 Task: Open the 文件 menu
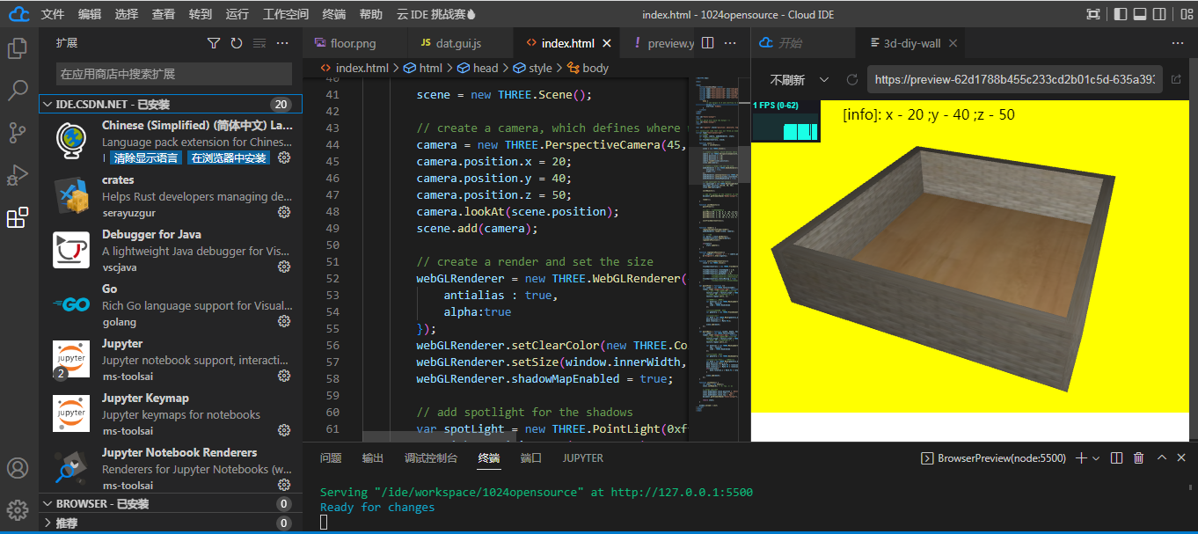click(53, 14)
